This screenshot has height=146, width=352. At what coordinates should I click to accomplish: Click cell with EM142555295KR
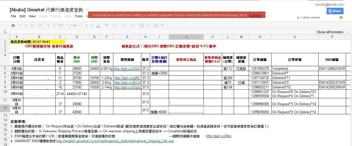332,87
